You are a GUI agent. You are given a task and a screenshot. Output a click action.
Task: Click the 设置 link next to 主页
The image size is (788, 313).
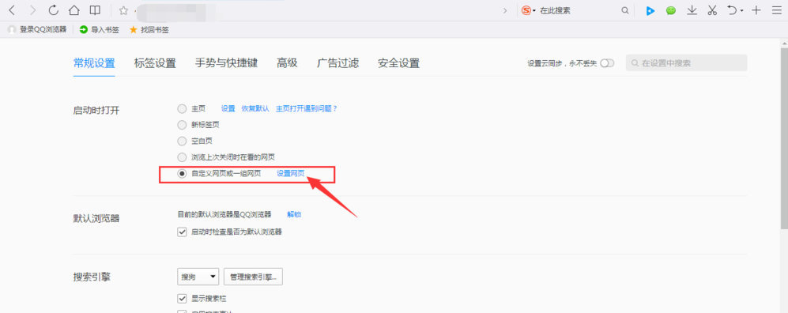(x=228, y=108)
